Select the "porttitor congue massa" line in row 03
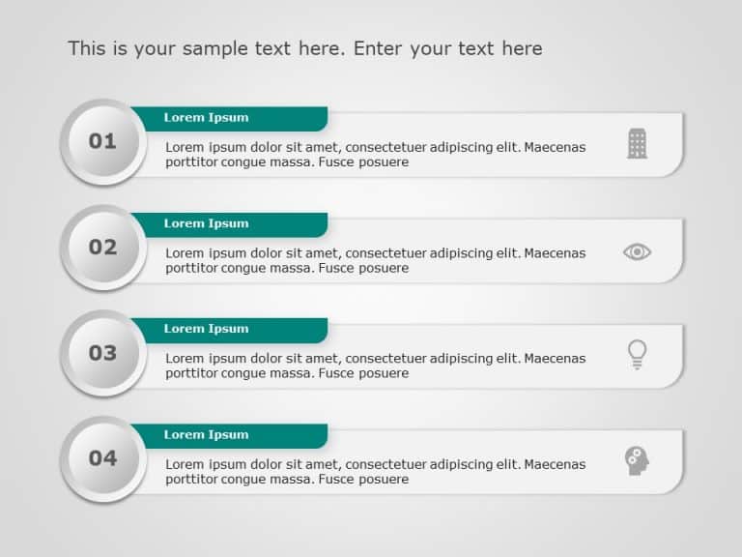The width and height of the screenshot is (742, 557). point(287,373)
